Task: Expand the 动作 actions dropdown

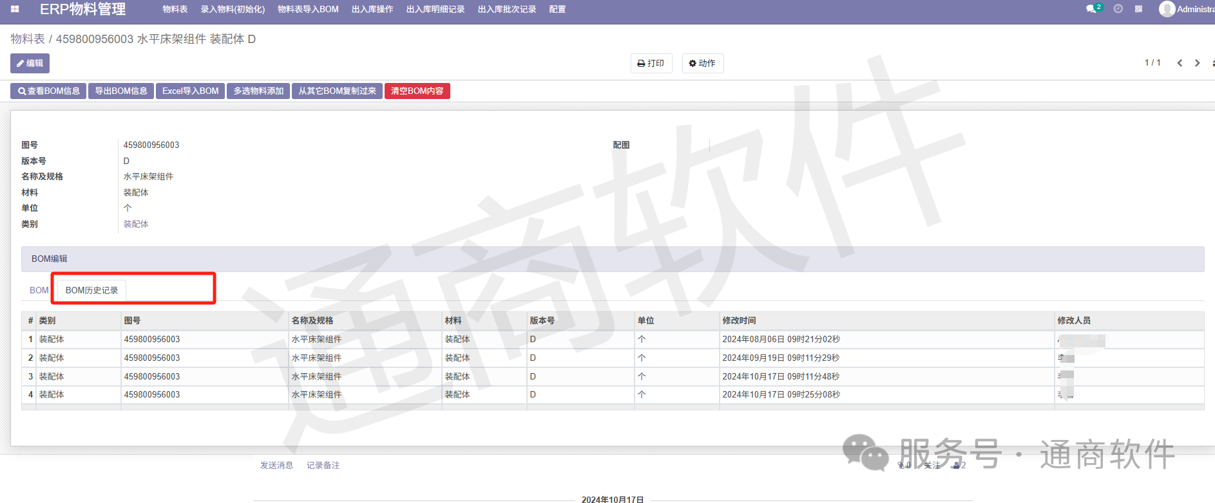Action: [702, 63]
